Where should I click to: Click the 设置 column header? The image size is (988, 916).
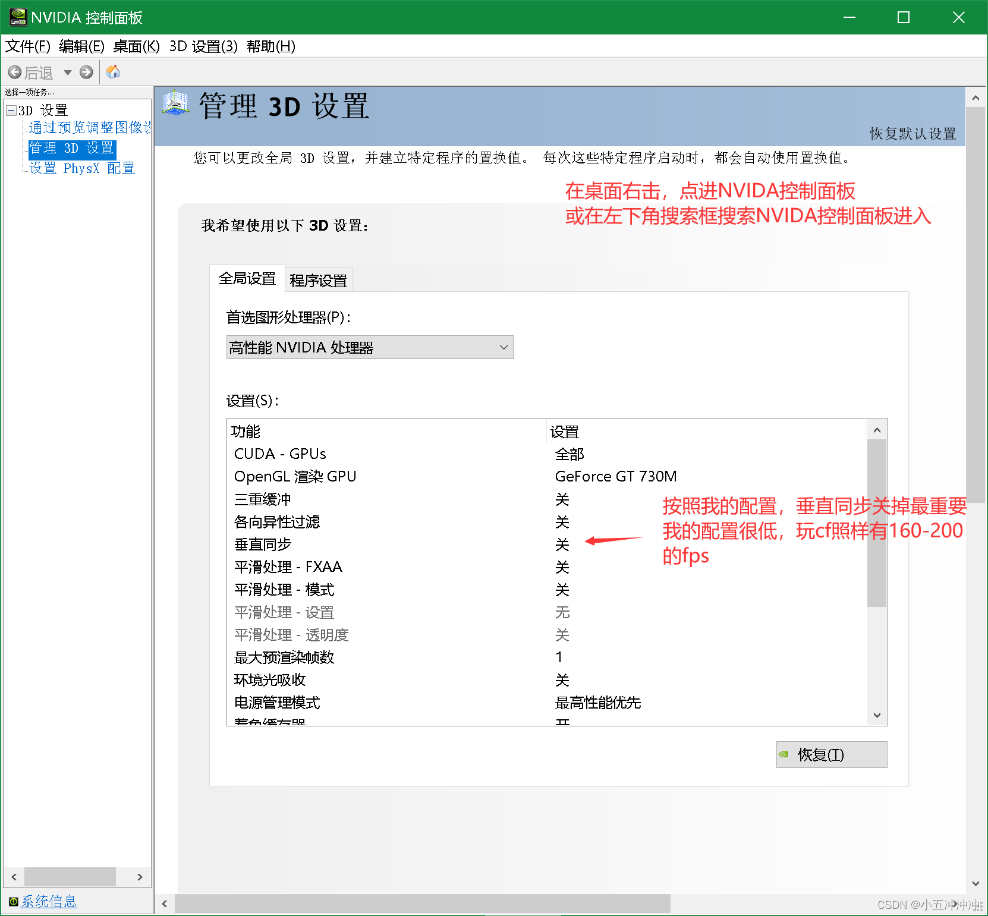pyautogui.click(x=706, y=431)
